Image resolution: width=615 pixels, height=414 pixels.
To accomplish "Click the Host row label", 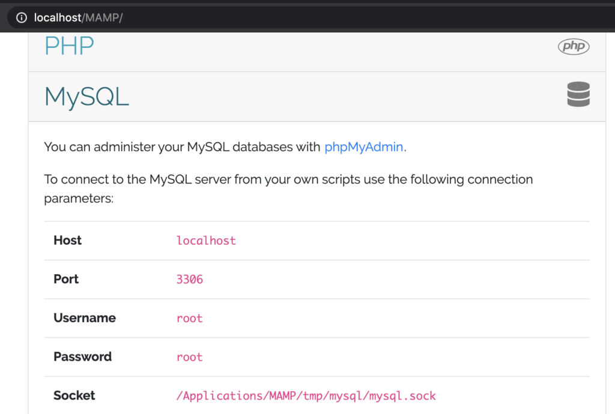I will [x=67, y=240].
